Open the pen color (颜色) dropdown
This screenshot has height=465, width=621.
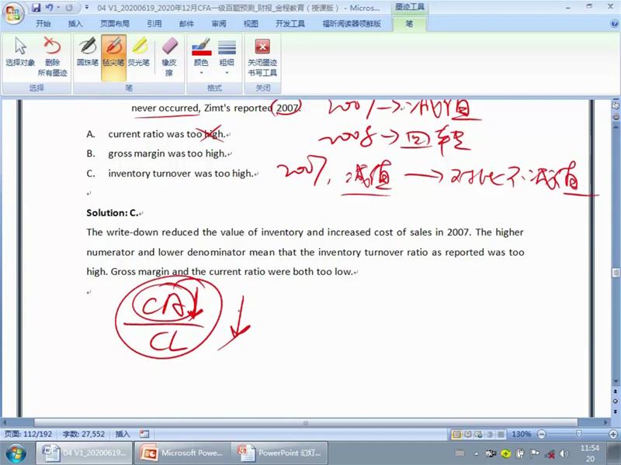tap(201, 57)
